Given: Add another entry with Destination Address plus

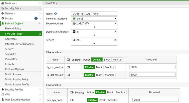Looking at the screenshot, I should [x=94, y=35].
